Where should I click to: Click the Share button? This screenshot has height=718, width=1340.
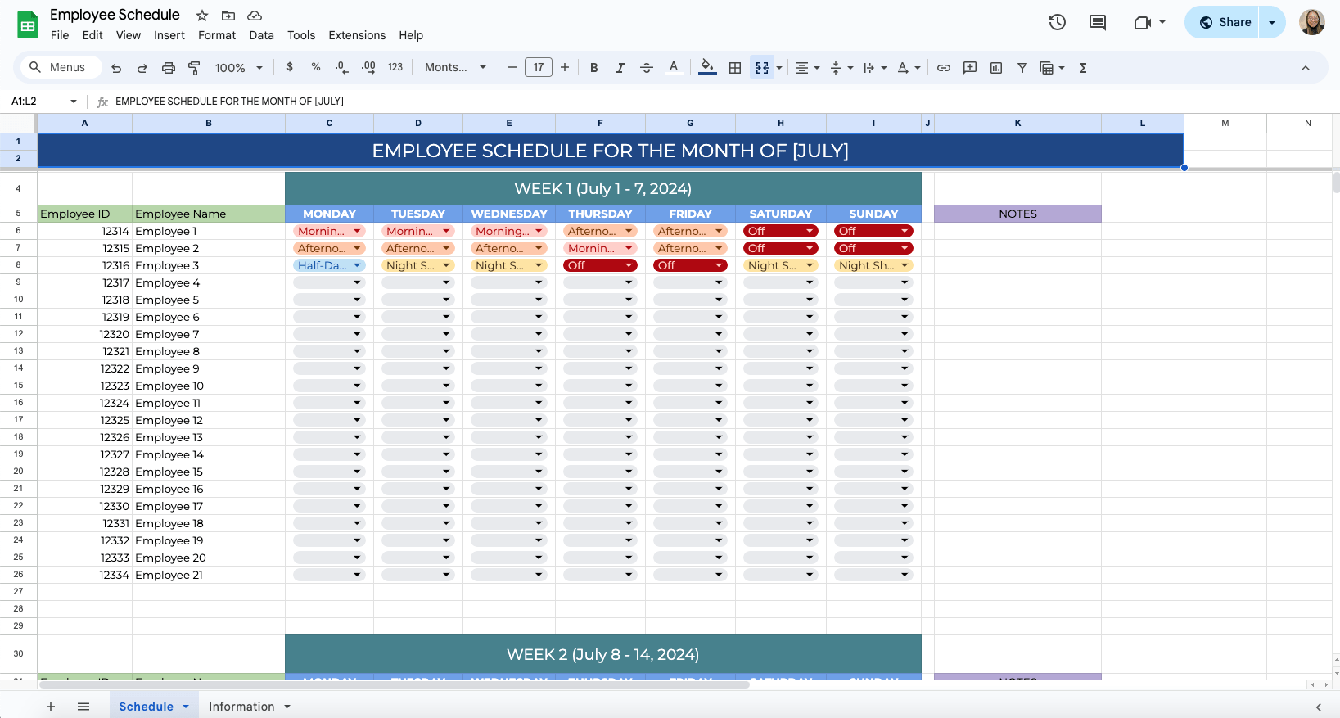[1225, 22]
